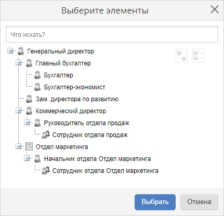
Task: Collapse the Коммерческий директор branch
Action: [x=18, y=111]
